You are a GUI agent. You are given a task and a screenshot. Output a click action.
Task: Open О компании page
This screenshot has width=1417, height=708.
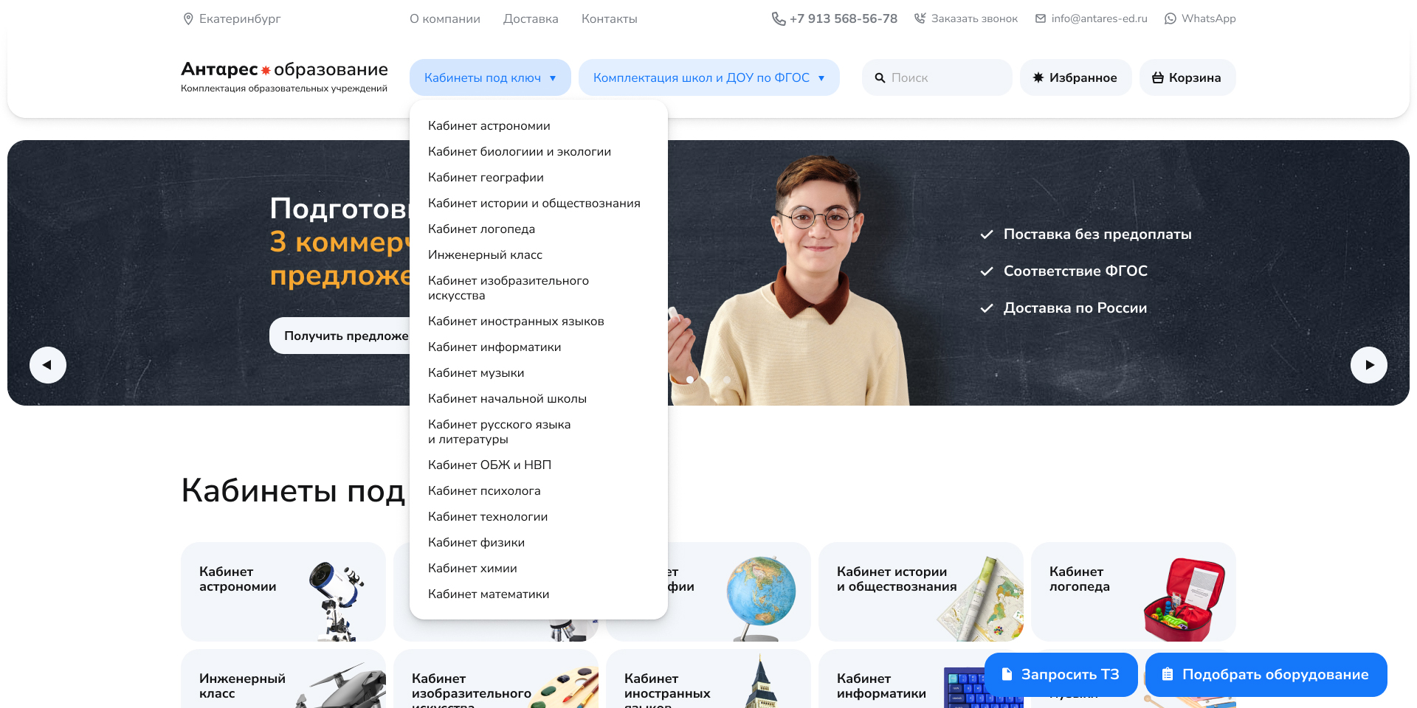[x=445, y=18]
